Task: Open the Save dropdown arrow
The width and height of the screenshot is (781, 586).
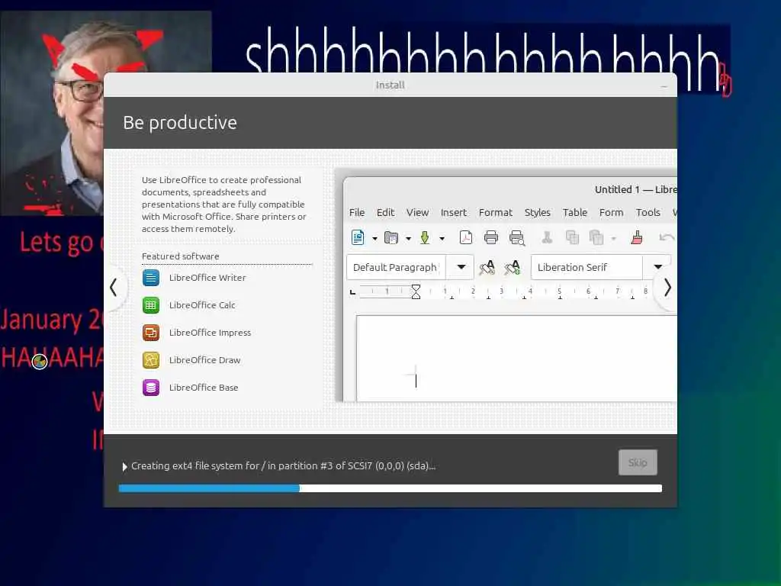Action: (442, 239)
